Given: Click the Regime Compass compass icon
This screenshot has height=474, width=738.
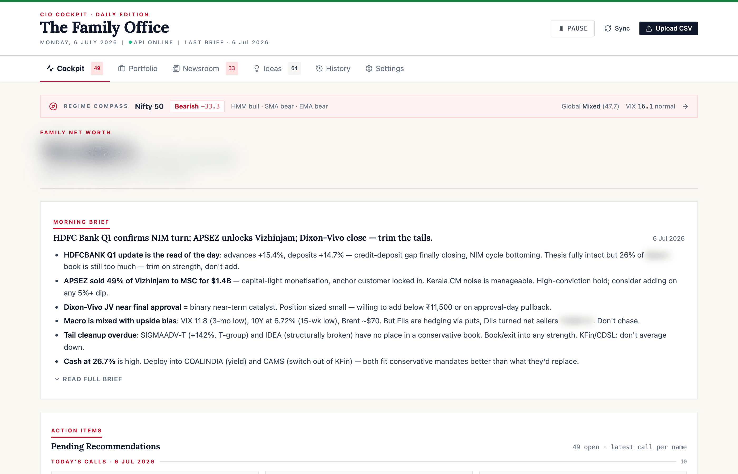Looking at the screenshot, I should coord(53,106).
